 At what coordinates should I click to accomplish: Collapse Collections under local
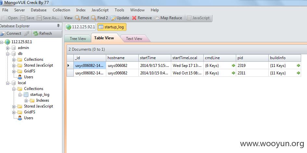pyautogui.click(x=14, y=89)
